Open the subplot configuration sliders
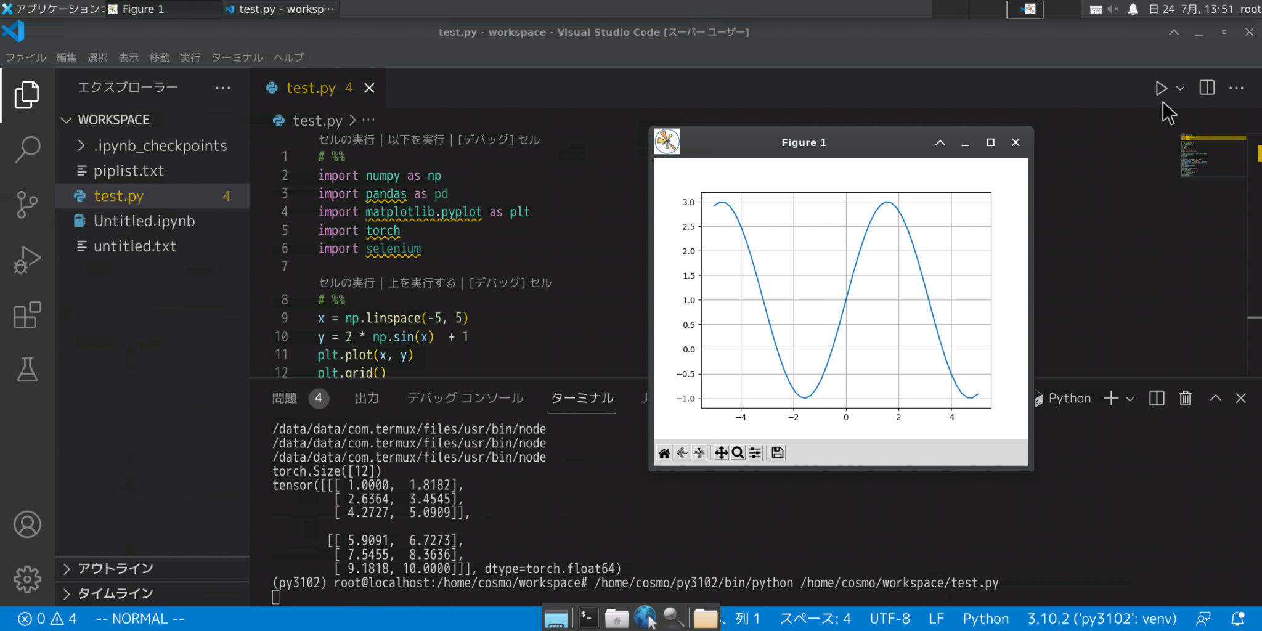The image size is (1262, 631). (x=754, y=452)
